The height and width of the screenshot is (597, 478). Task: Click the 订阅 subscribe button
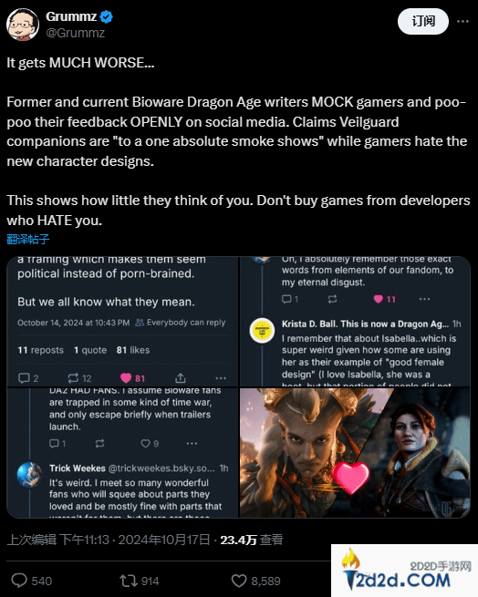click(423, 21)
